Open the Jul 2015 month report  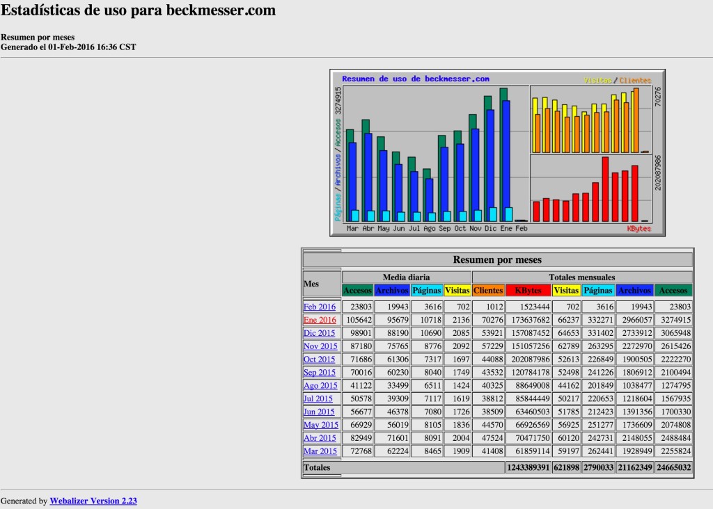click(318, 398)
